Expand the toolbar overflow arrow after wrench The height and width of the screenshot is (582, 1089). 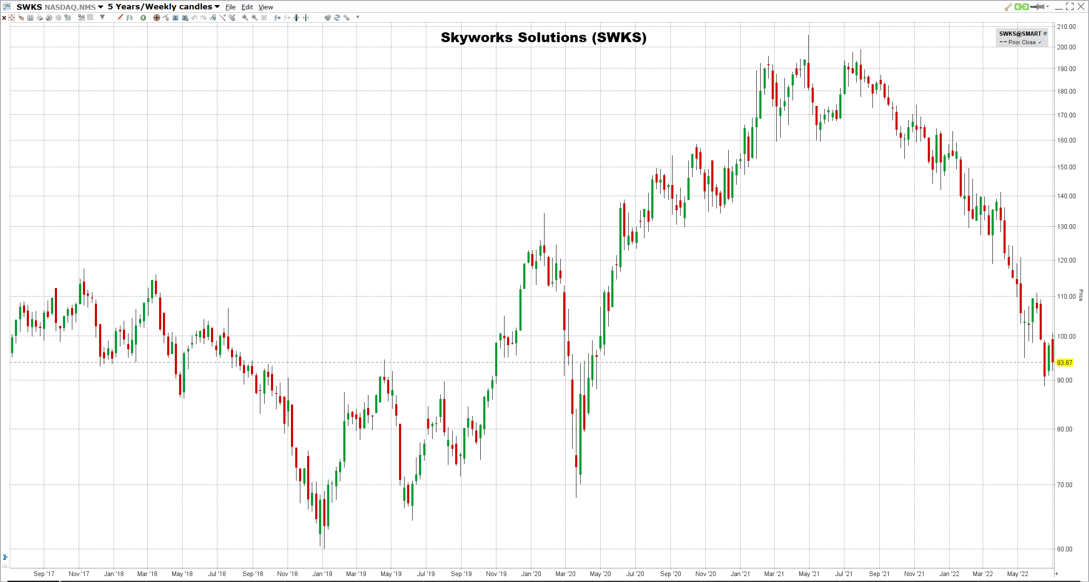[358, 17]
